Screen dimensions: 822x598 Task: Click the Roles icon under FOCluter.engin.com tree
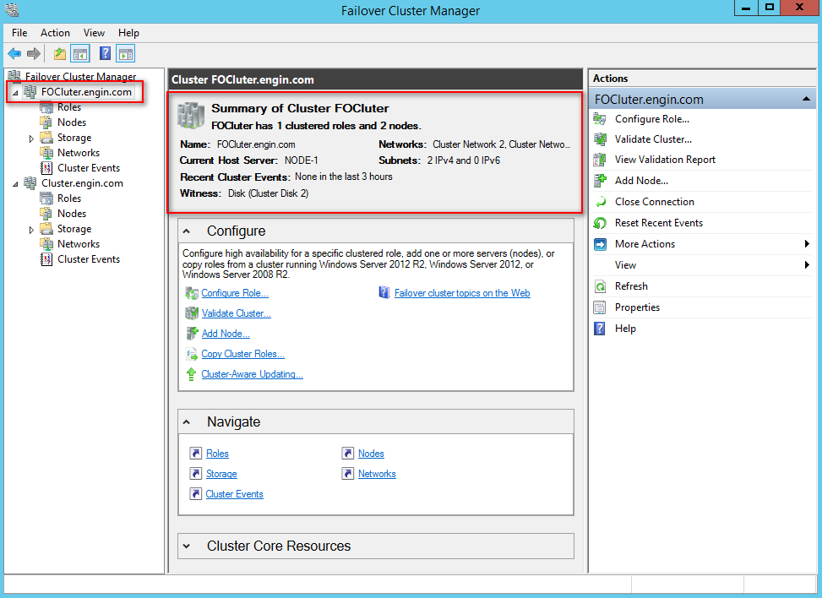(x=46, y=107)
